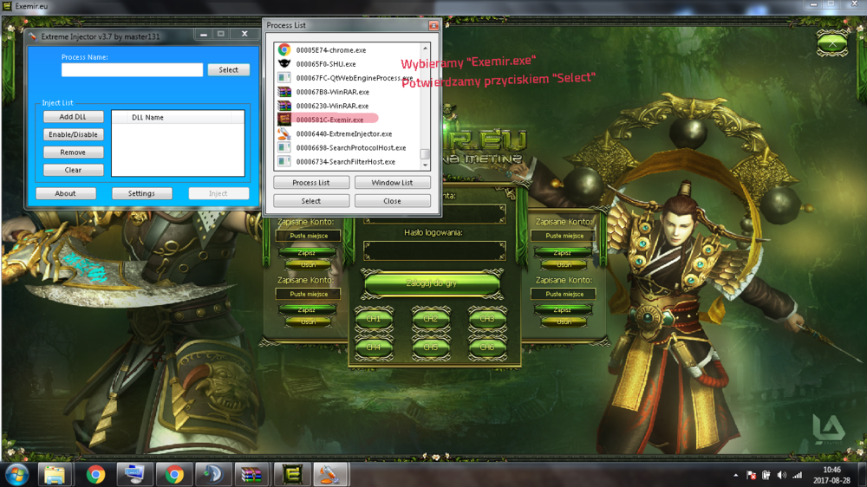Click SearchFilterHost.exe process icon
867x487 pixels.
[x=284, y=161]
